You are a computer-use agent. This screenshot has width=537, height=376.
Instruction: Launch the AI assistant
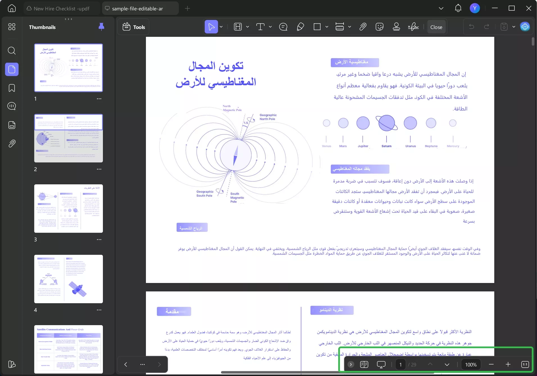click(525, 27)
